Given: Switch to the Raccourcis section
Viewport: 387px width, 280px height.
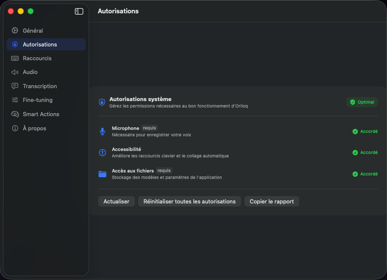Looking at the screenshot, I should coord(46,58).
